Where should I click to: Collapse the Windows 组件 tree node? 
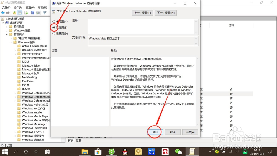tap(11, 42)
